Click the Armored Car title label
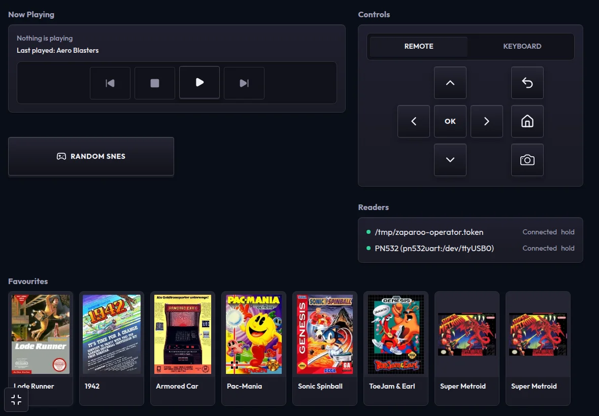 click(x=177, y=386)
